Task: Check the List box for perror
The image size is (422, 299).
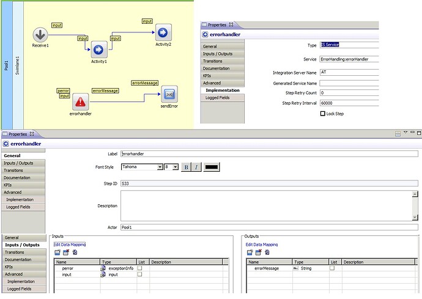Action: tap(139, 268)
